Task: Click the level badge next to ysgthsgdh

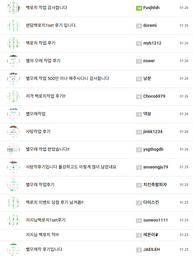Action: [139, 150]
